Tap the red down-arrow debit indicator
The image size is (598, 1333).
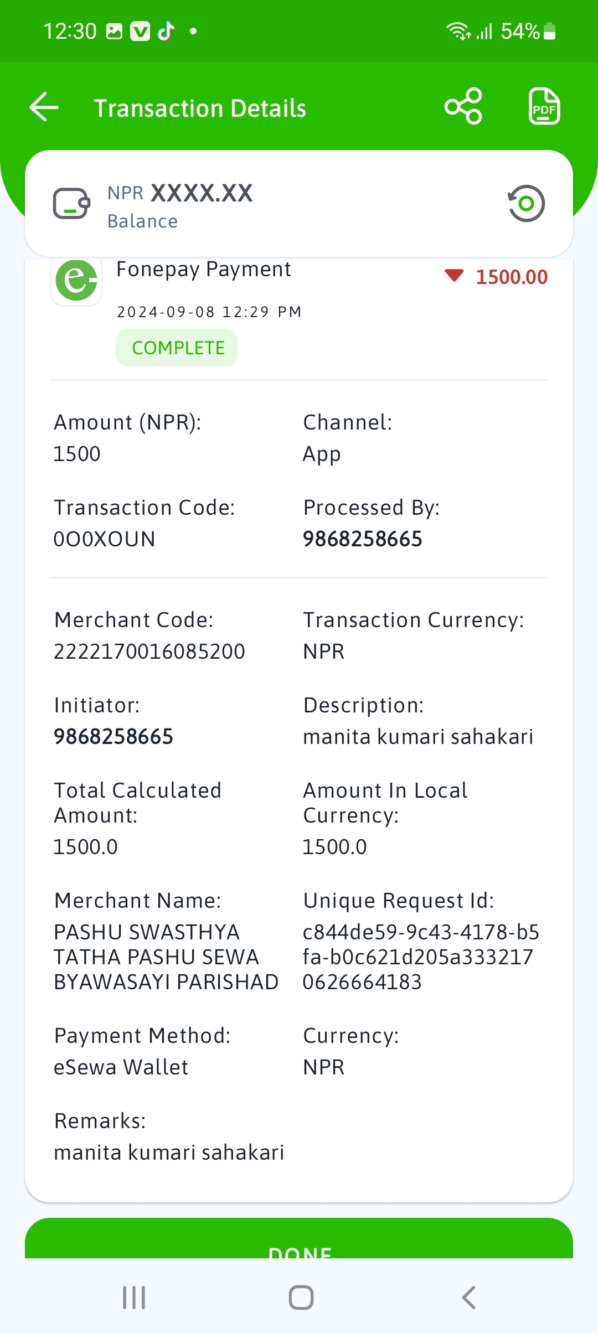tap(454, 275)
